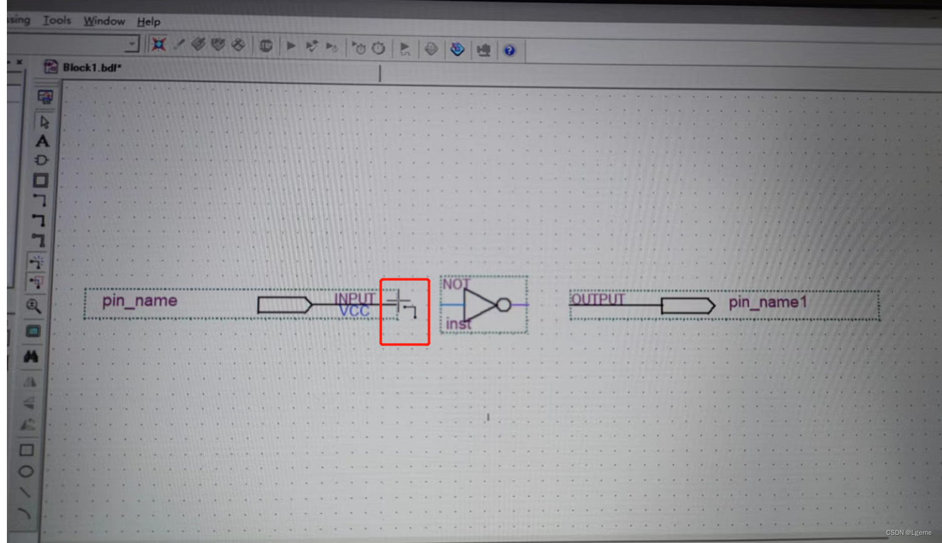Toggle the Block tool rectangle icon

pos(43,179)
